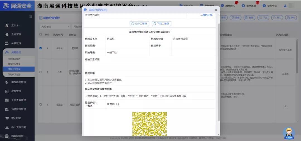Image resolution: width=301 pixels, height=141 pixels.
Task: Click the 帮助中心 question icon
Action: click(x=264, y=6)
